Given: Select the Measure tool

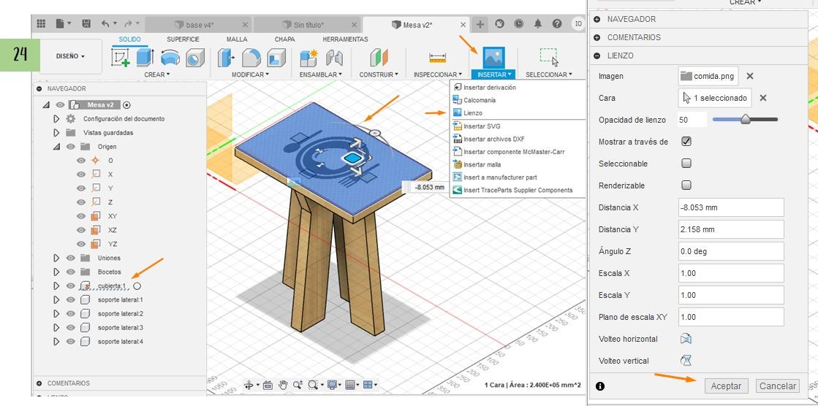Looking at the screenshot, I should point(438,58).
